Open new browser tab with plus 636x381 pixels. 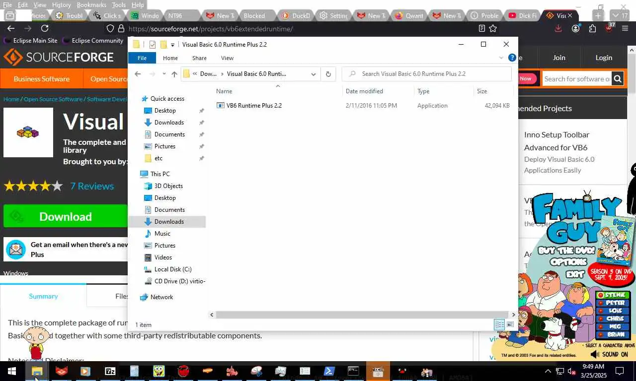point(599,15)
